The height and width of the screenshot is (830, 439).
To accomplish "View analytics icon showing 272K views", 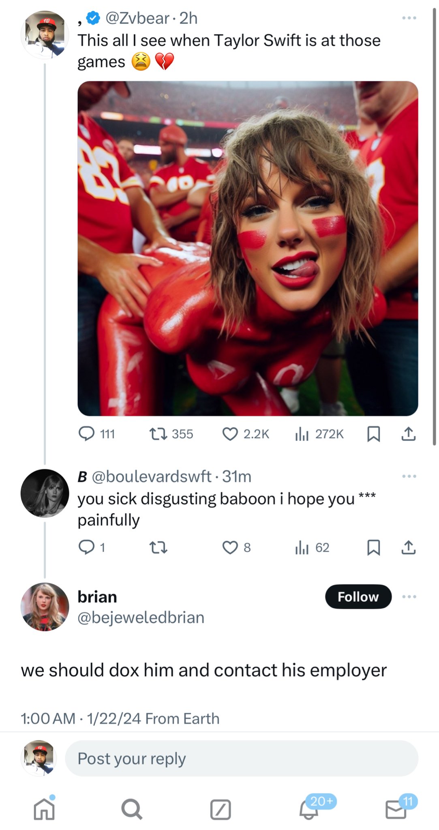I will (x=319, y=434).
